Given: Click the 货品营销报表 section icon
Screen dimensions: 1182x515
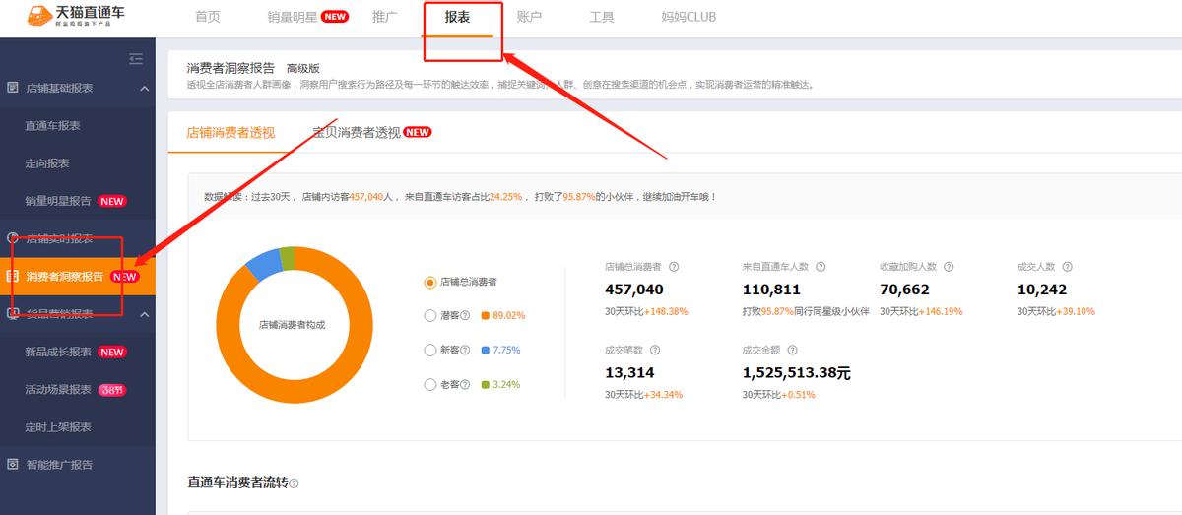Looking at the screenshot, I should [13, 314].
